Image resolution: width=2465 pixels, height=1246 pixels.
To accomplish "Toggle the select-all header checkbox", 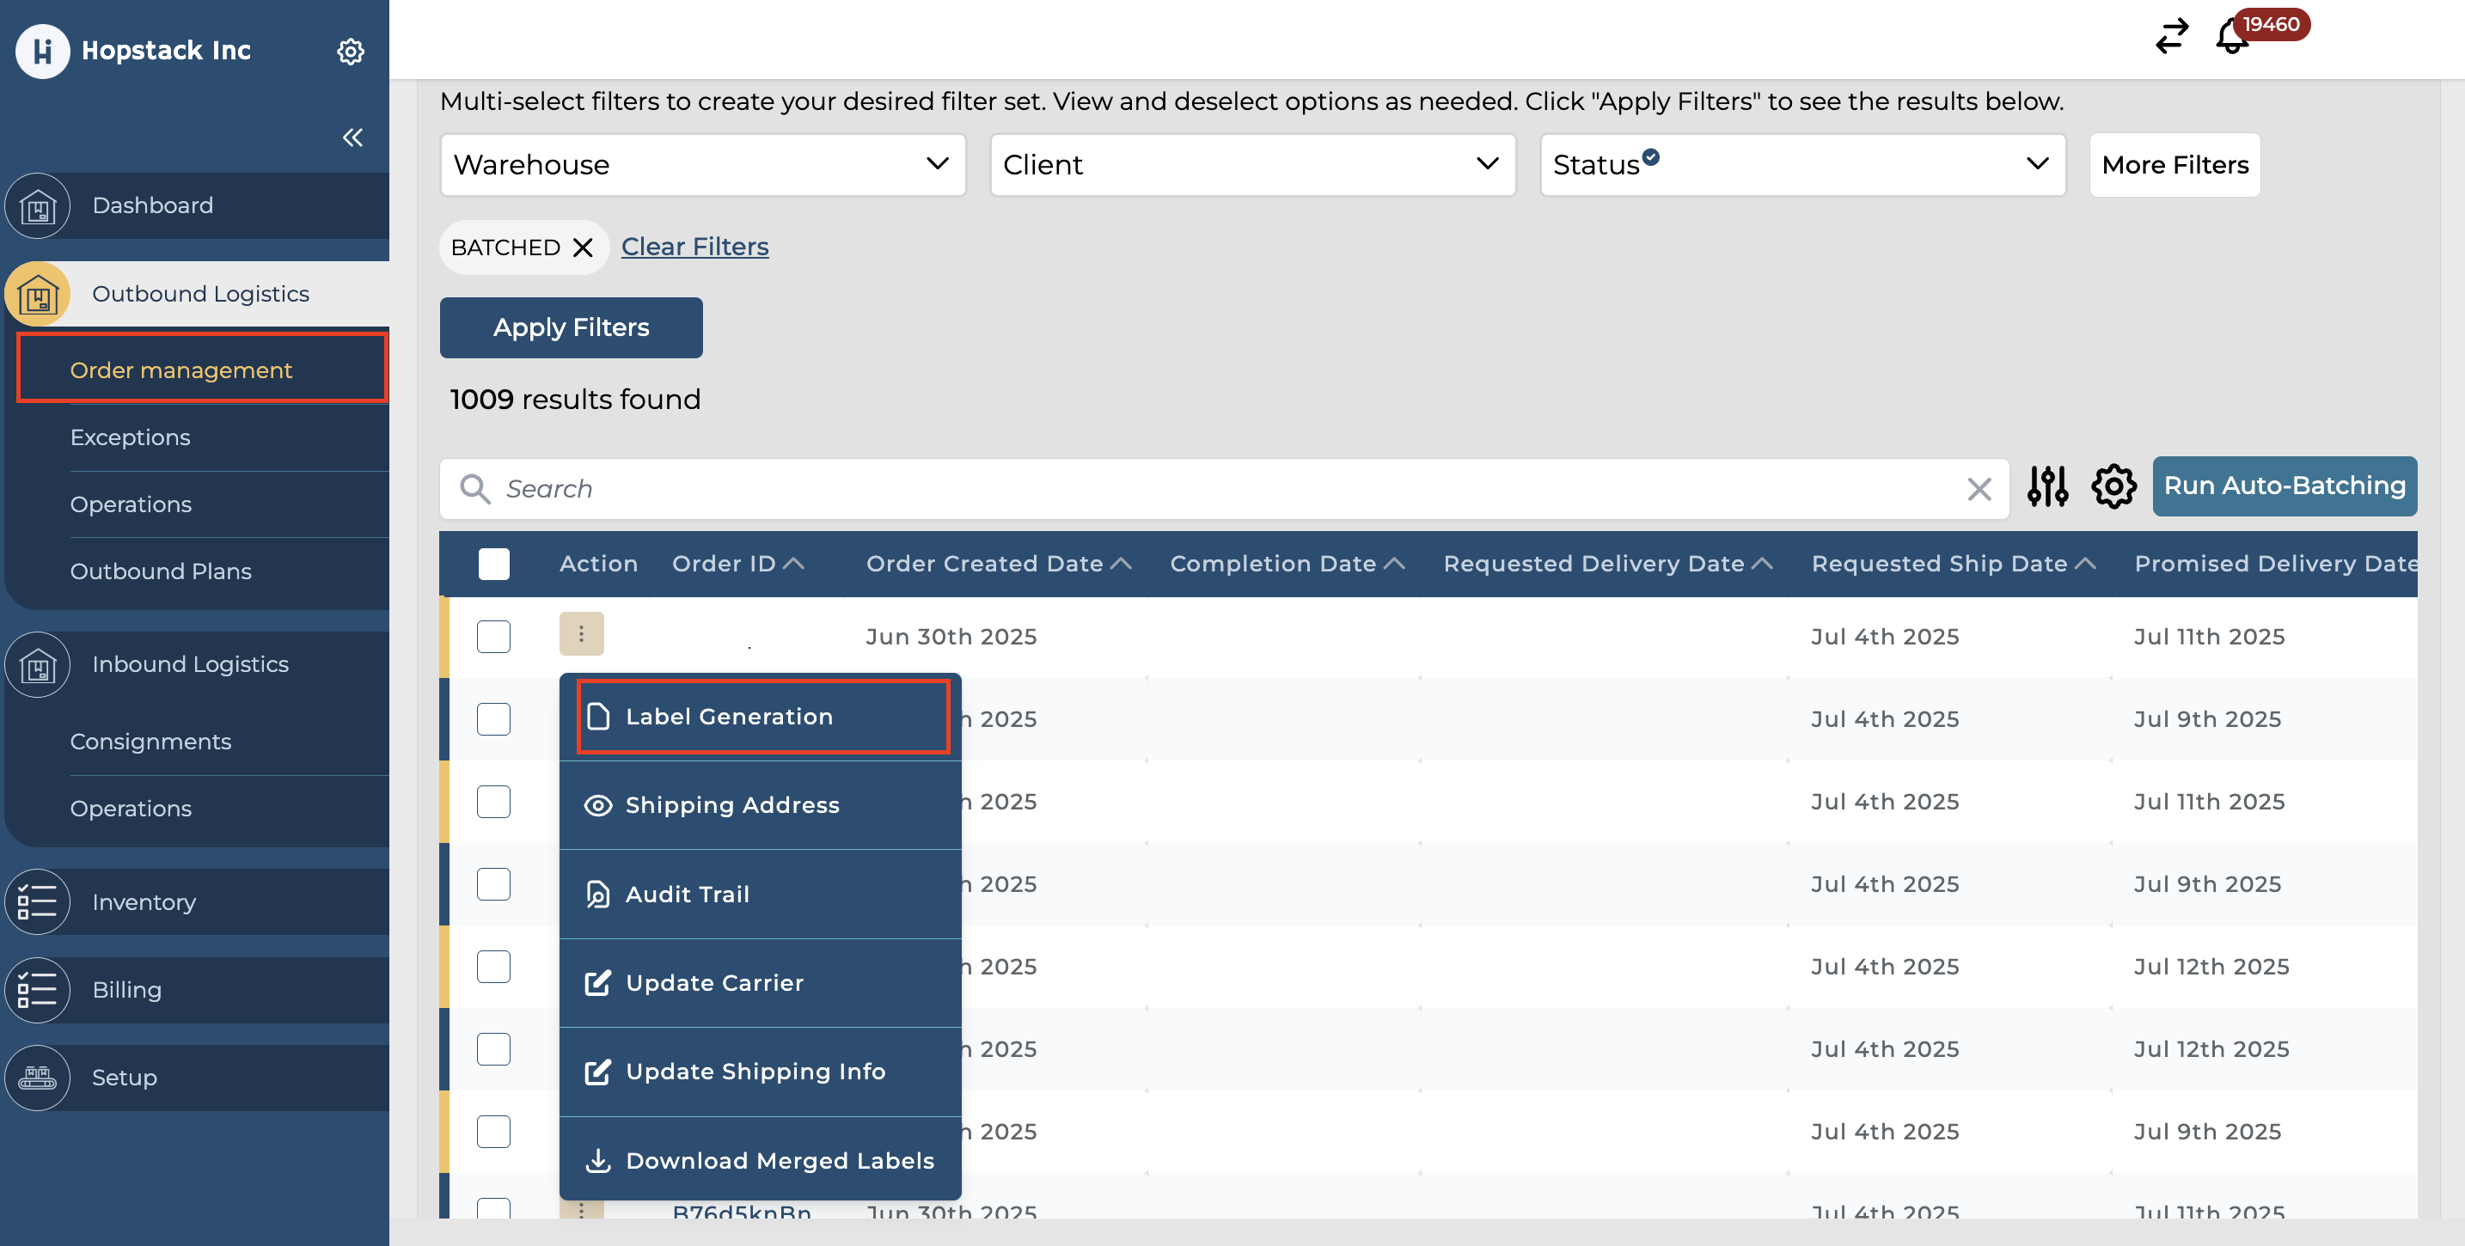I will point(493,564).
